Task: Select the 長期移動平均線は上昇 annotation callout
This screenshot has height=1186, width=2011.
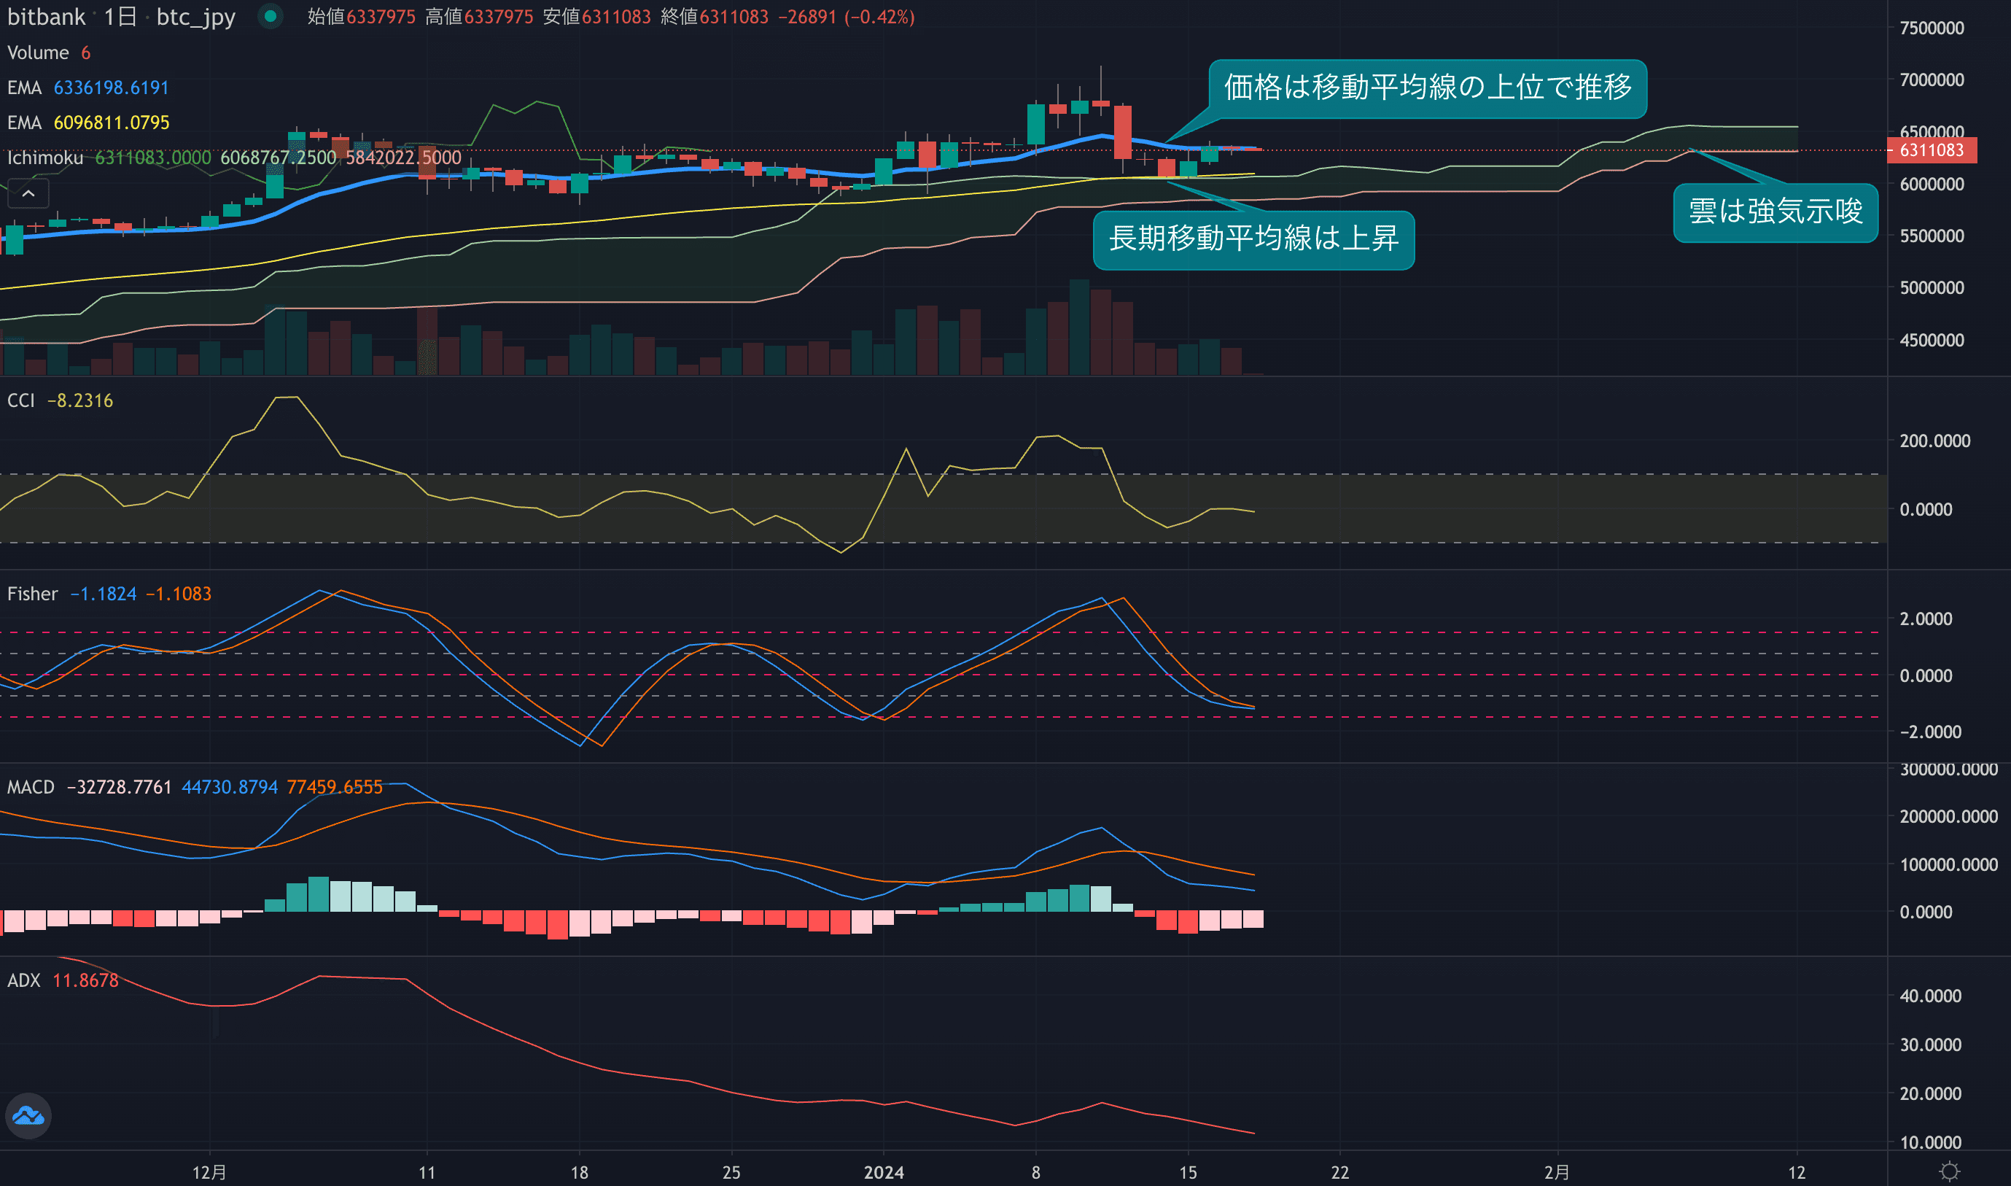Action: pos(1253,239)
